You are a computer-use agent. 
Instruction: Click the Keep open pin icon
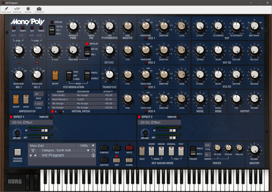pyautogui.click(x=6, y=9)
